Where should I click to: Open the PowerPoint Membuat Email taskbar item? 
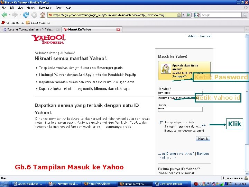[64, 184]
